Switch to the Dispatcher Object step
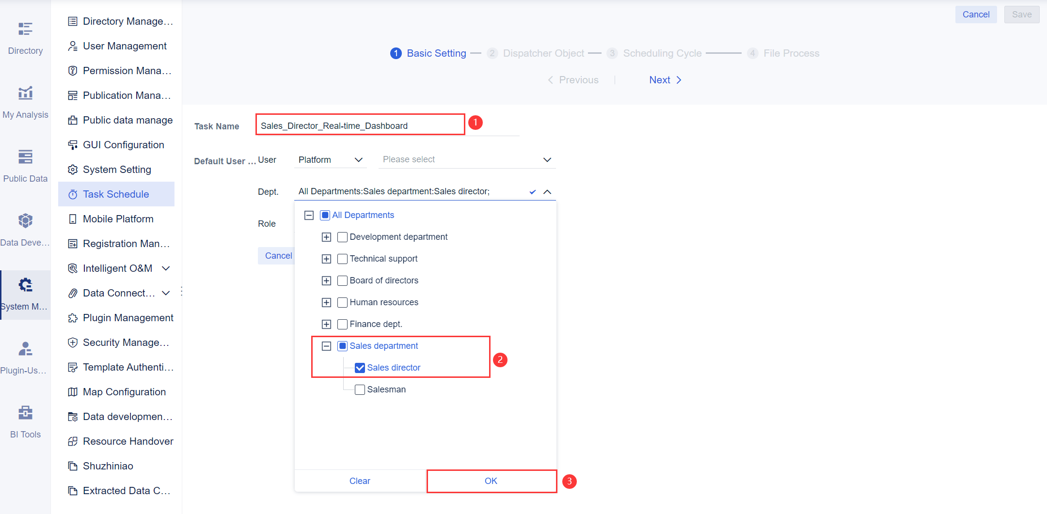This screenshot has height=514, width=1047. (543, 53)
